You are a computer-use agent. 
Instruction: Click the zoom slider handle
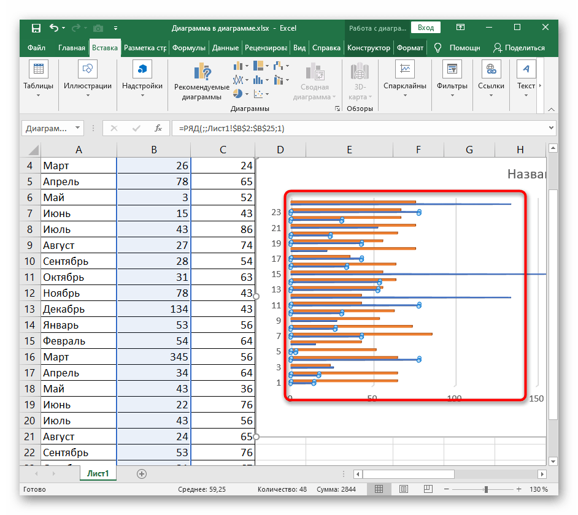tap(486, 489)
